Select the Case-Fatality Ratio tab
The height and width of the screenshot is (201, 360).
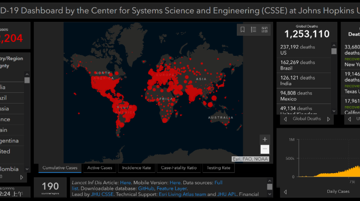point(179,168)
